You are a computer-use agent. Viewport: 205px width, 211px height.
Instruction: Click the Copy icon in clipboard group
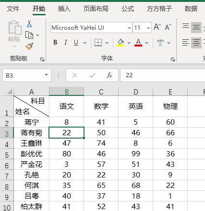pos(29,35)
